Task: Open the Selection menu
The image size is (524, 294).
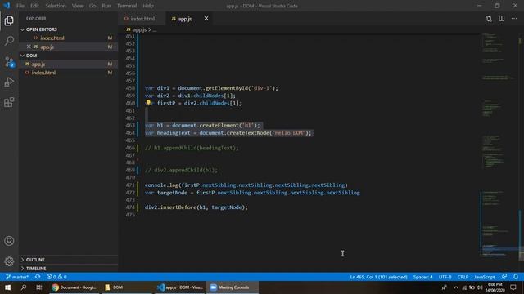Action: tap(56, 6)
